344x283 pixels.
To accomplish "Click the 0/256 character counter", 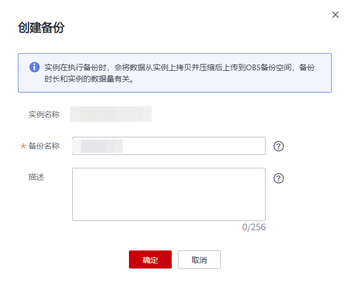I will tap(254, 227).
